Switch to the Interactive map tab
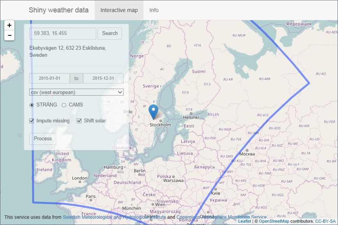338x225 pixels. tap(119, 10)
